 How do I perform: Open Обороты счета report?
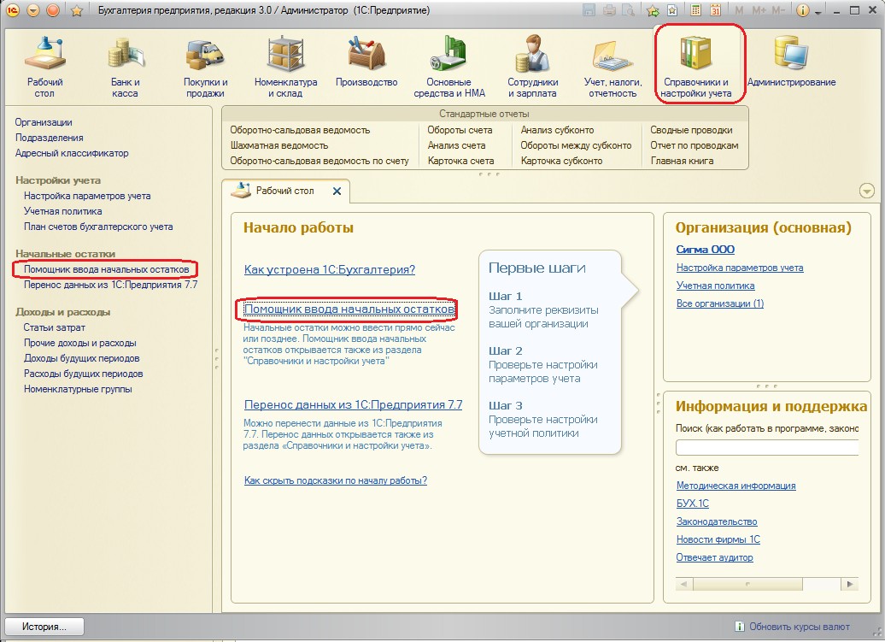pos(460,130)
